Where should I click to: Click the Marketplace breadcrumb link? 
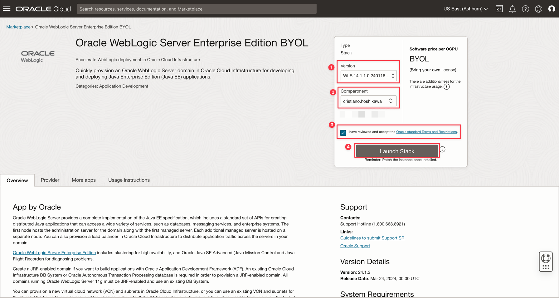tap(18, 27)
